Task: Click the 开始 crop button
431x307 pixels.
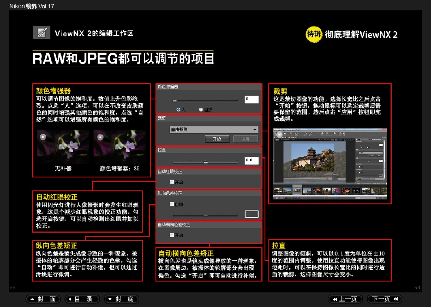Action: click(x=217, y=139)
